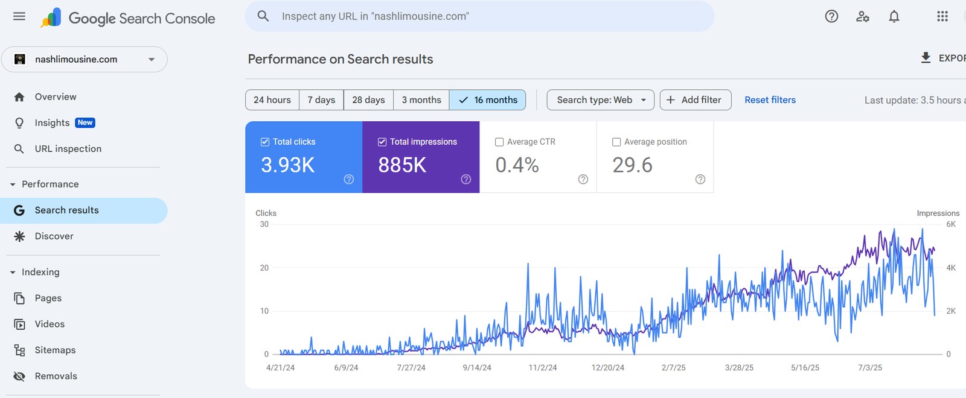Enable the Average position checkbox
The width and height of the screenshot is (966, 398).
(616, 142)
